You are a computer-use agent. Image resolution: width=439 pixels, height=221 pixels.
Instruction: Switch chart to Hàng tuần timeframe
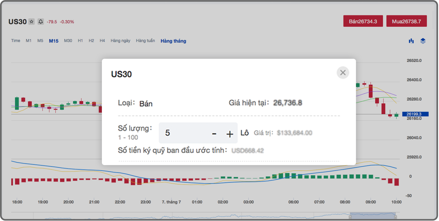[145, 41]
